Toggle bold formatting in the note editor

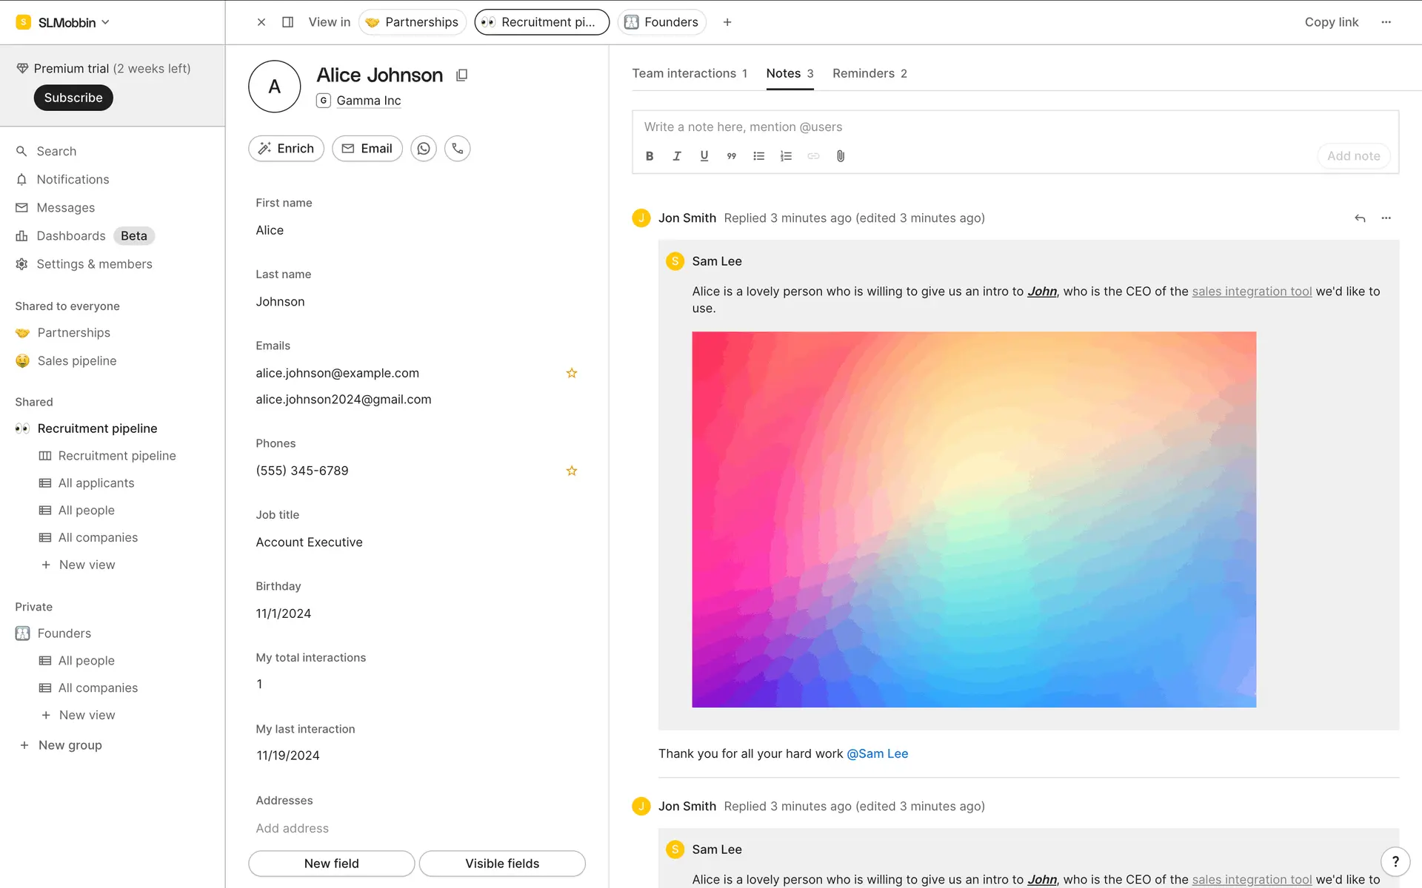(x=650, y=156)
